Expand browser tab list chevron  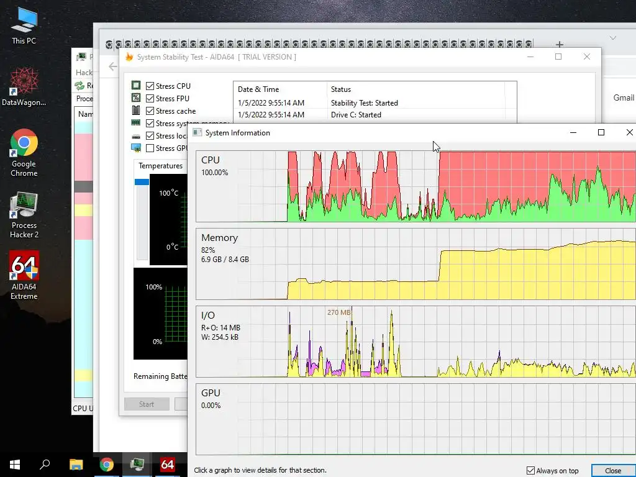[x=613, y=38]
